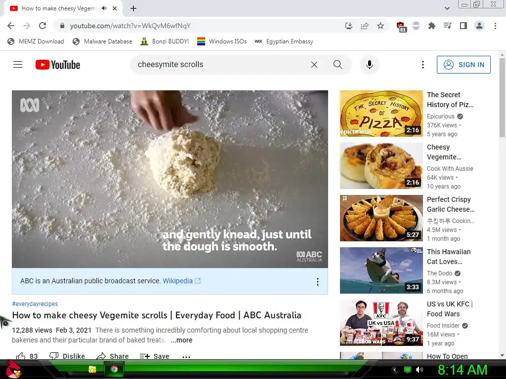Open the YouTube hamburger guide menu
Screen dimensions: 506x379
pyautogui.click(x=18, y=65)
